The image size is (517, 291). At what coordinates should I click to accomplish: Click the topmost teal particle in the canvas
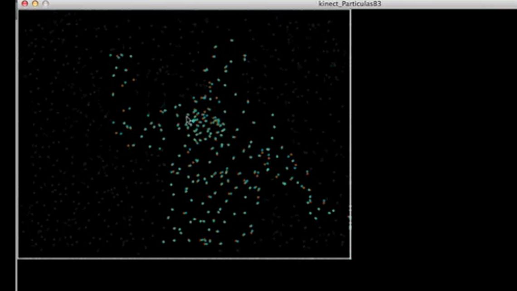[x=232, y=40]
